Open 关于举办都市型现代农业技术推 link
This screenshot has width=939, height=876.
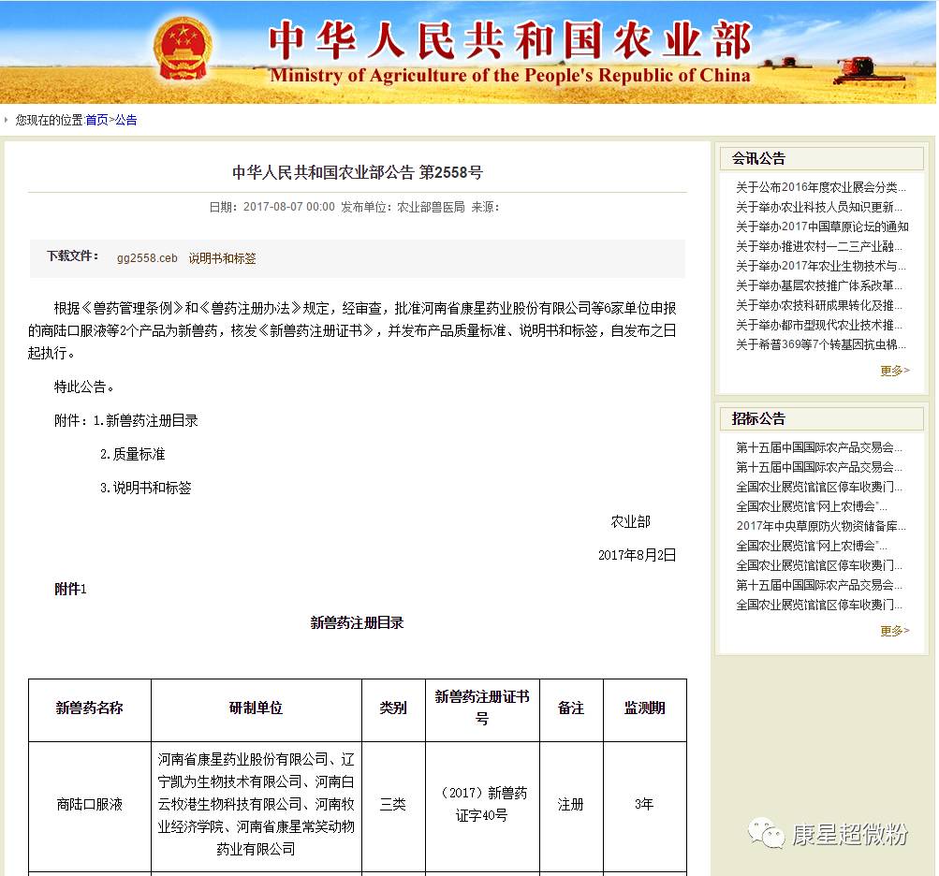(818, 325)
